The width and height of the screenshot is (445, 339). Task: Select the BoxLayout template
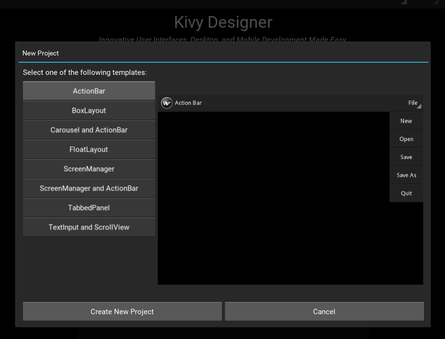tap(89, 110)
